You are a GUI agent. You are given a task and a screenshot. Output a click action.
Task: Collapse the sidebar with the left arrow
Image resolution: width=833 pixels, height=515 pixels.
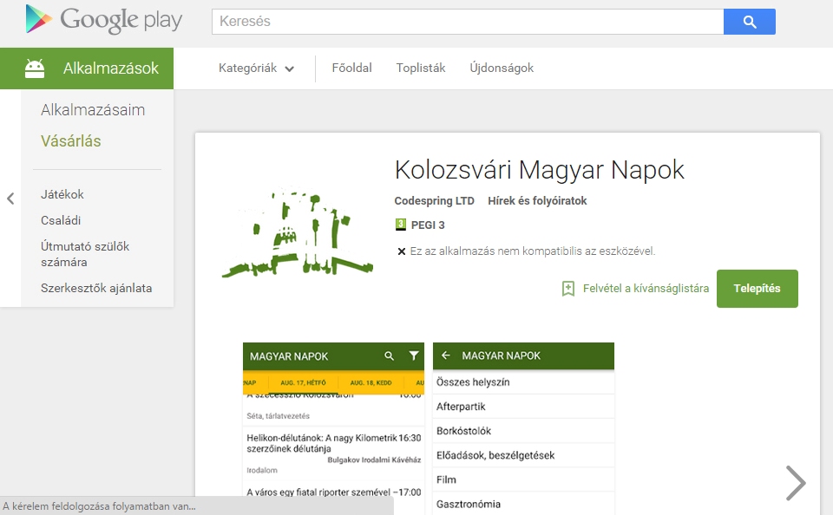pos(10,199)
